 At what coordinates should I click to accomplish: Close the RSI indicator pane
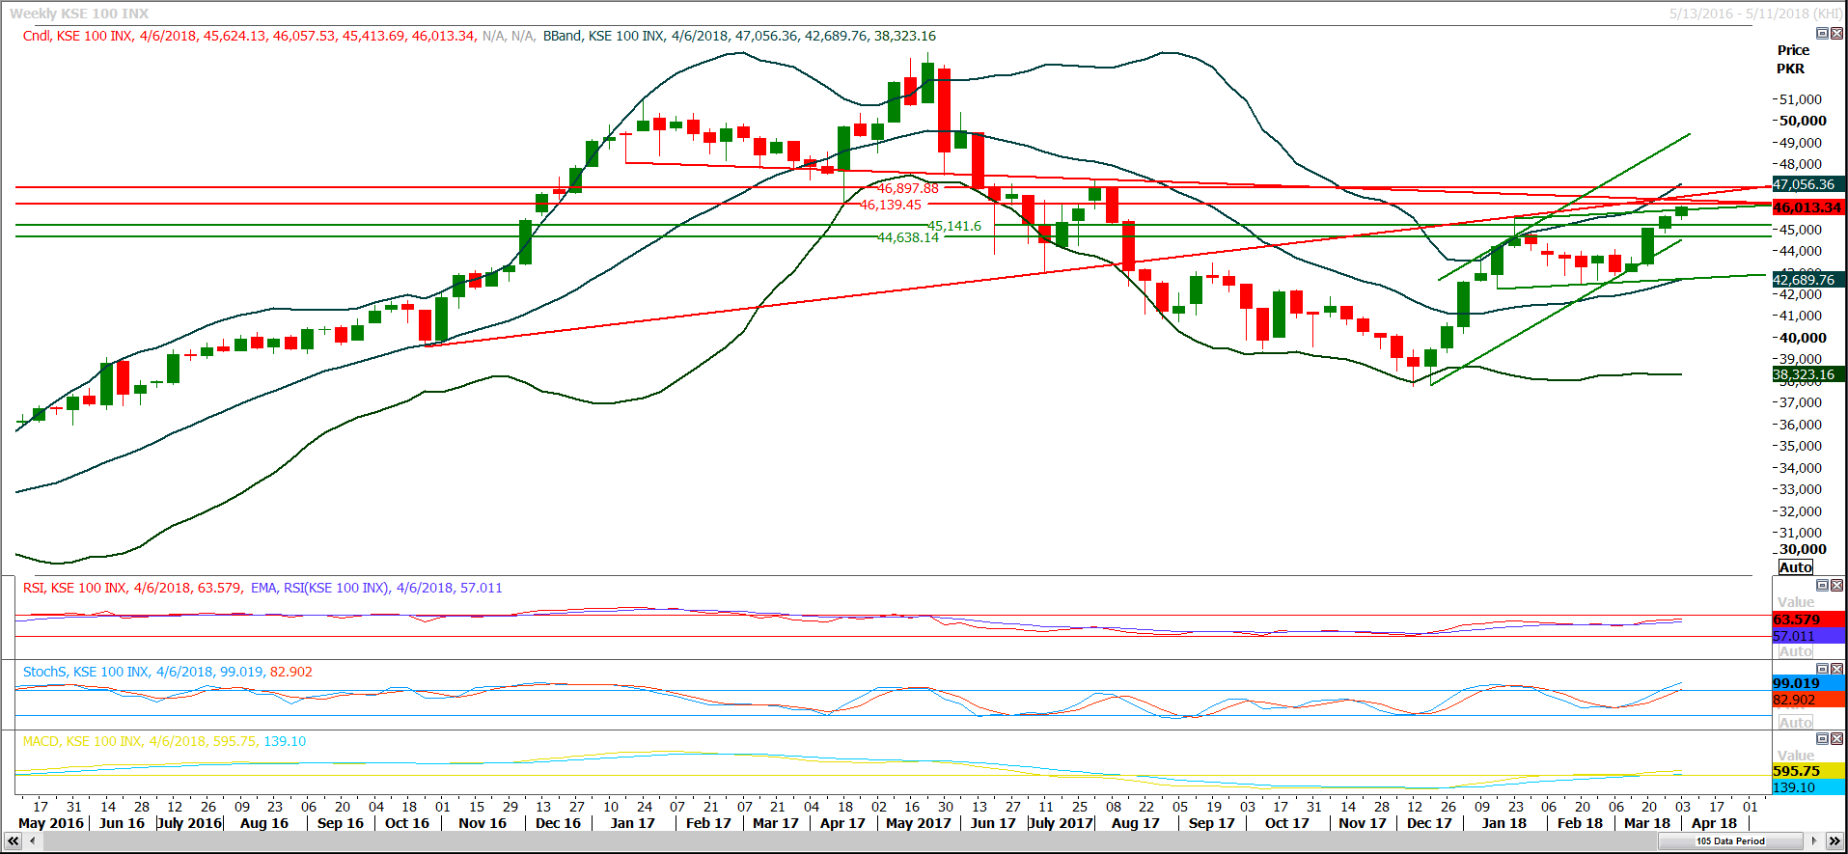click(1836, 586)
